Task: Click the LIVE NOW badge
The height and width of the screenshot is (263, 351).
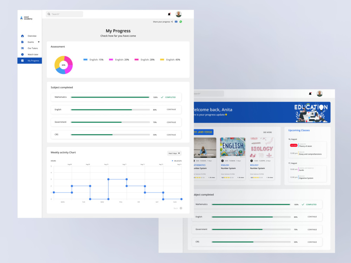Action: pyautogui.click(x=293, y=145)
